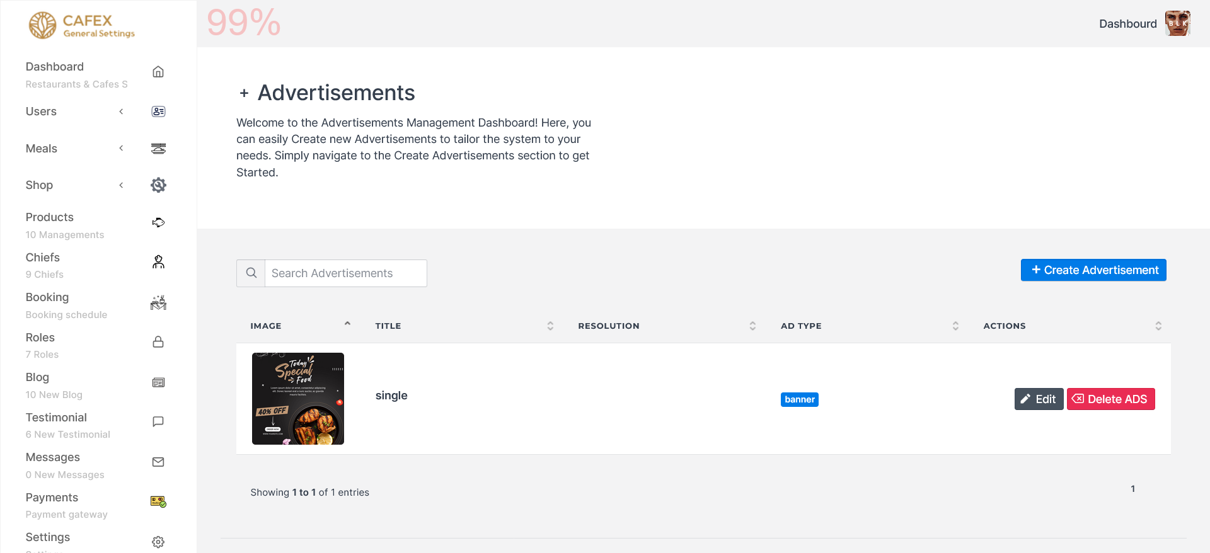Viewport: 1210px width, 553px height.
Task: Click the Meals dish icon
Action: point(158,149)
